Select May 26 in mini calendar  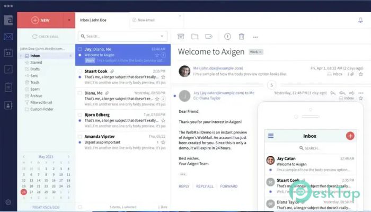click(x=24, y=192)
